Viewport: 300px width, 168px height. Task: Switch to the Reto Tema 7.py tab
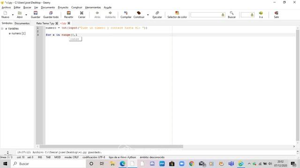[x=45, y=23]
